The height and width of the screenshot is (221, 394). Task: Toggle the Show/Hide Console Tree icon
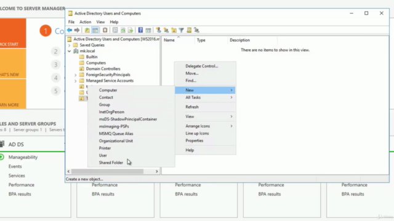[95, 30]
